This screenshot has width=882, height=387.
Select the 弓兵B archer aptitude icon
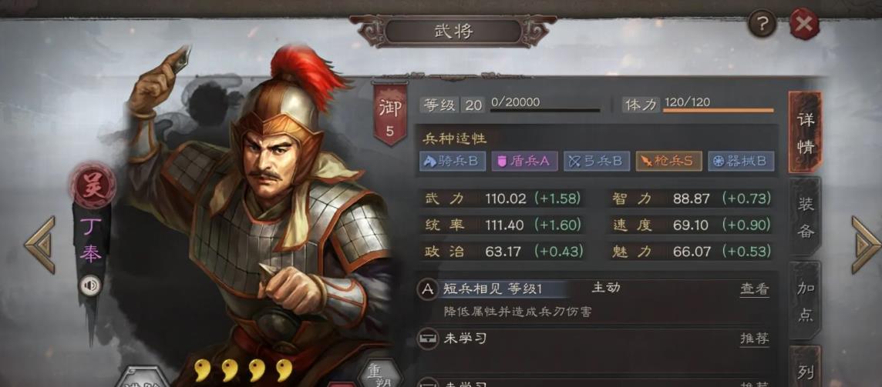pos(597,162)
